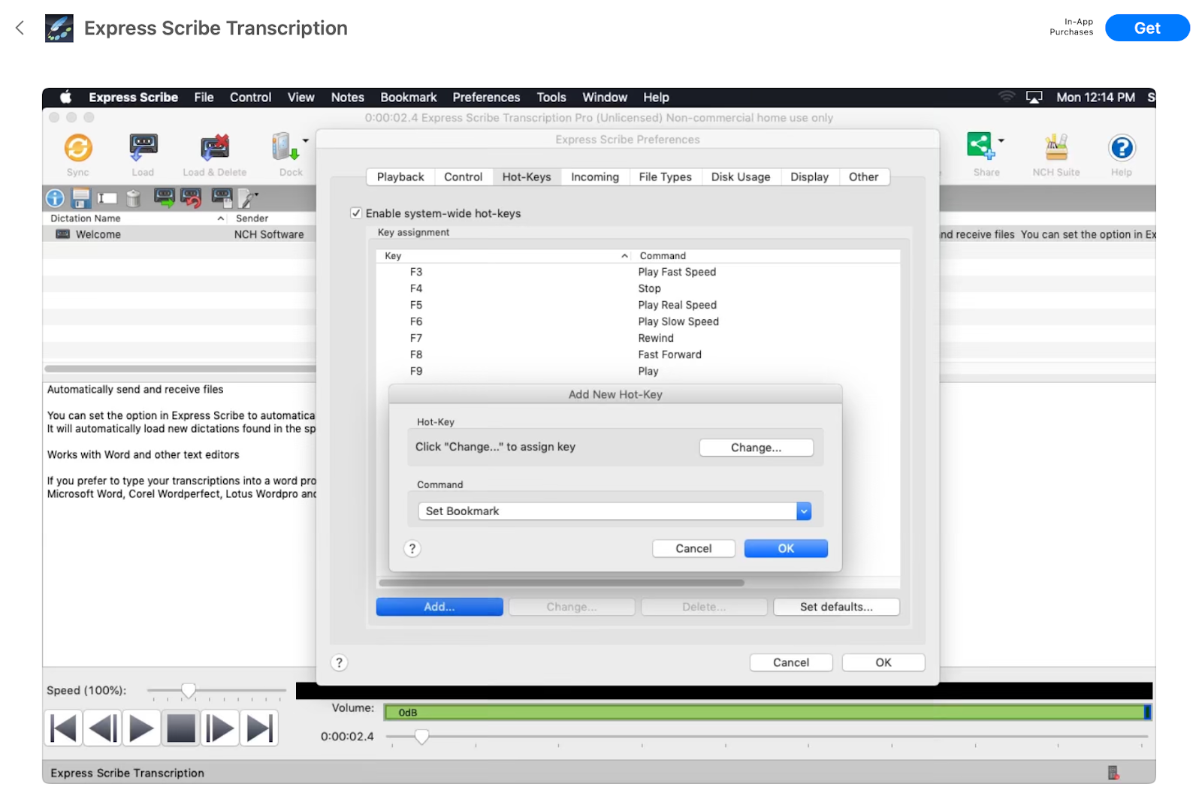Click the skip to start playback button
This screenshot has height=802, width=1202.
coord(64,728)
